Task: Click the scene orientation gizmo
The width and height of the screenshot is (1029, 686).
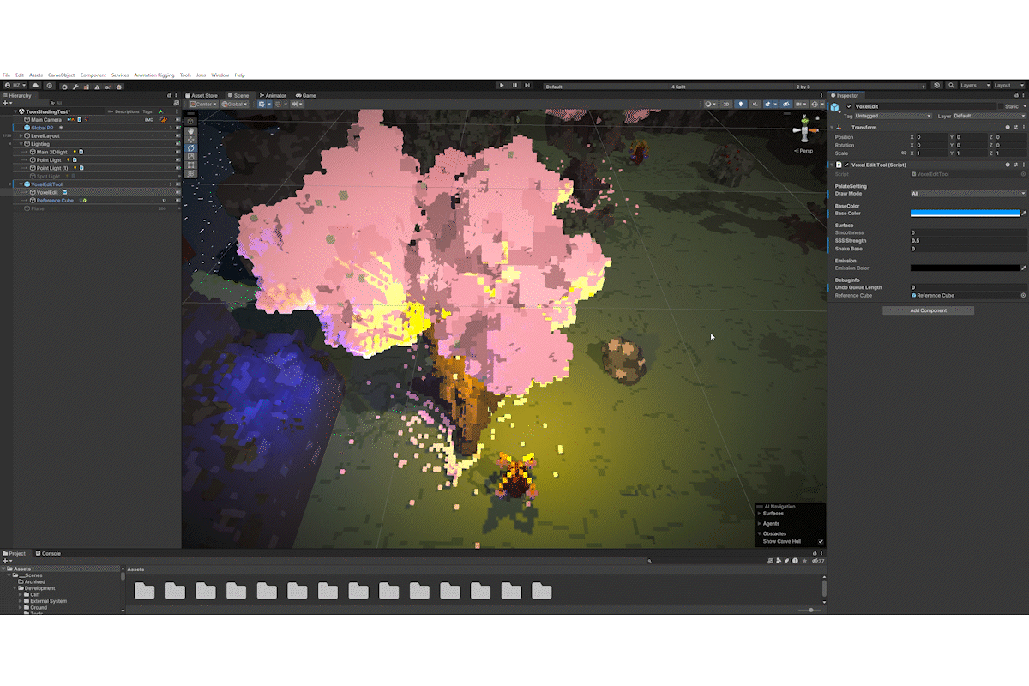Action: [805, 130]
